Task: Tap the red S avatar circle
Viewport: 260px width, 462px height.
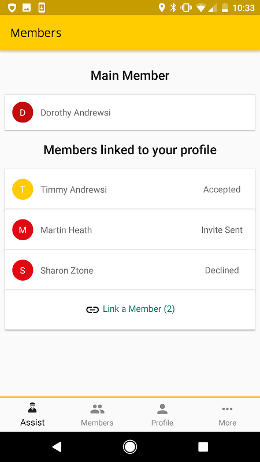Action: click(x=23, y=270)
